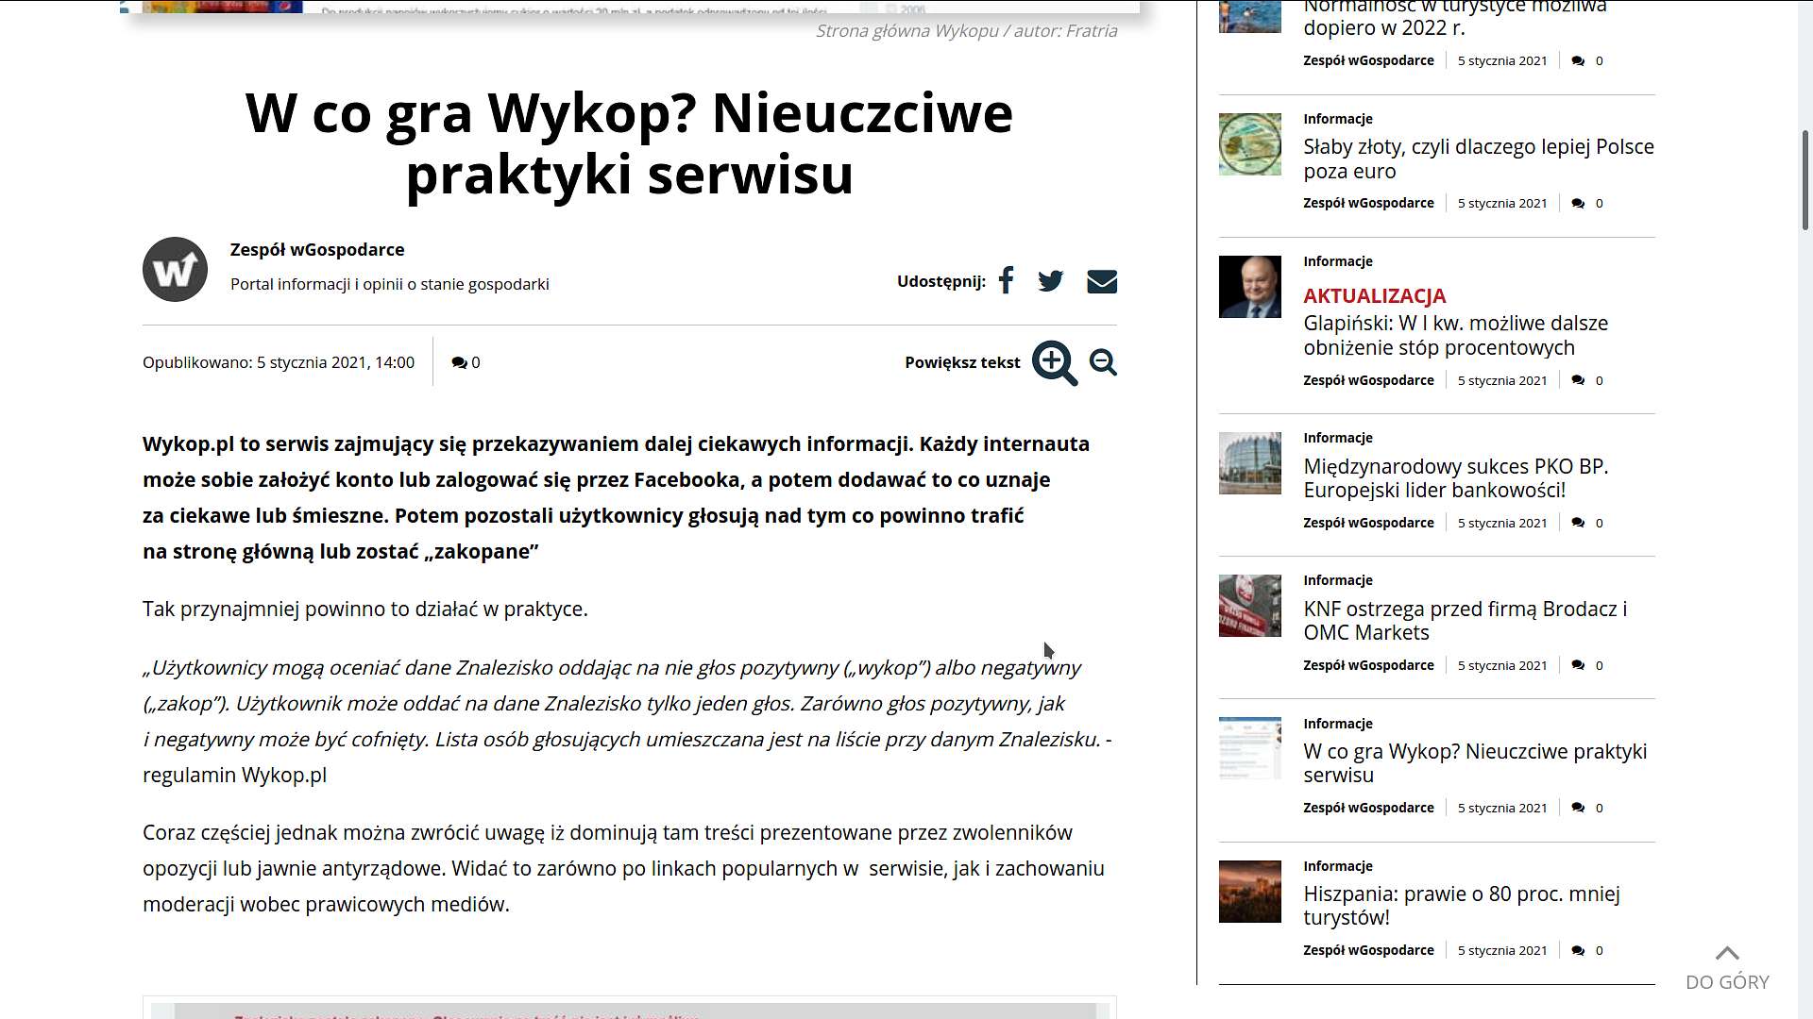
Task: Click the wGospodarce round author logo
Action: pyautogui.click(x=175, y=269)
